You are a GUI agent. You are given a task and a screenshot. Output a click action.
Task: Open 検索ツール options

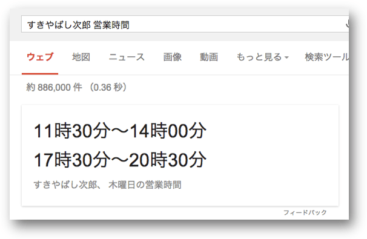327,57
